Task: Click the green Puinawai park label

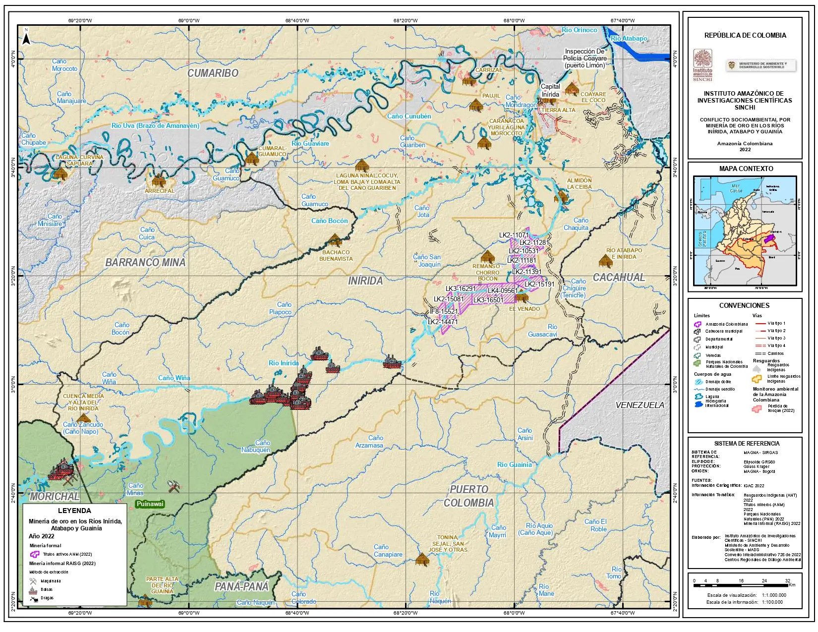Action: tap(150, 504)
